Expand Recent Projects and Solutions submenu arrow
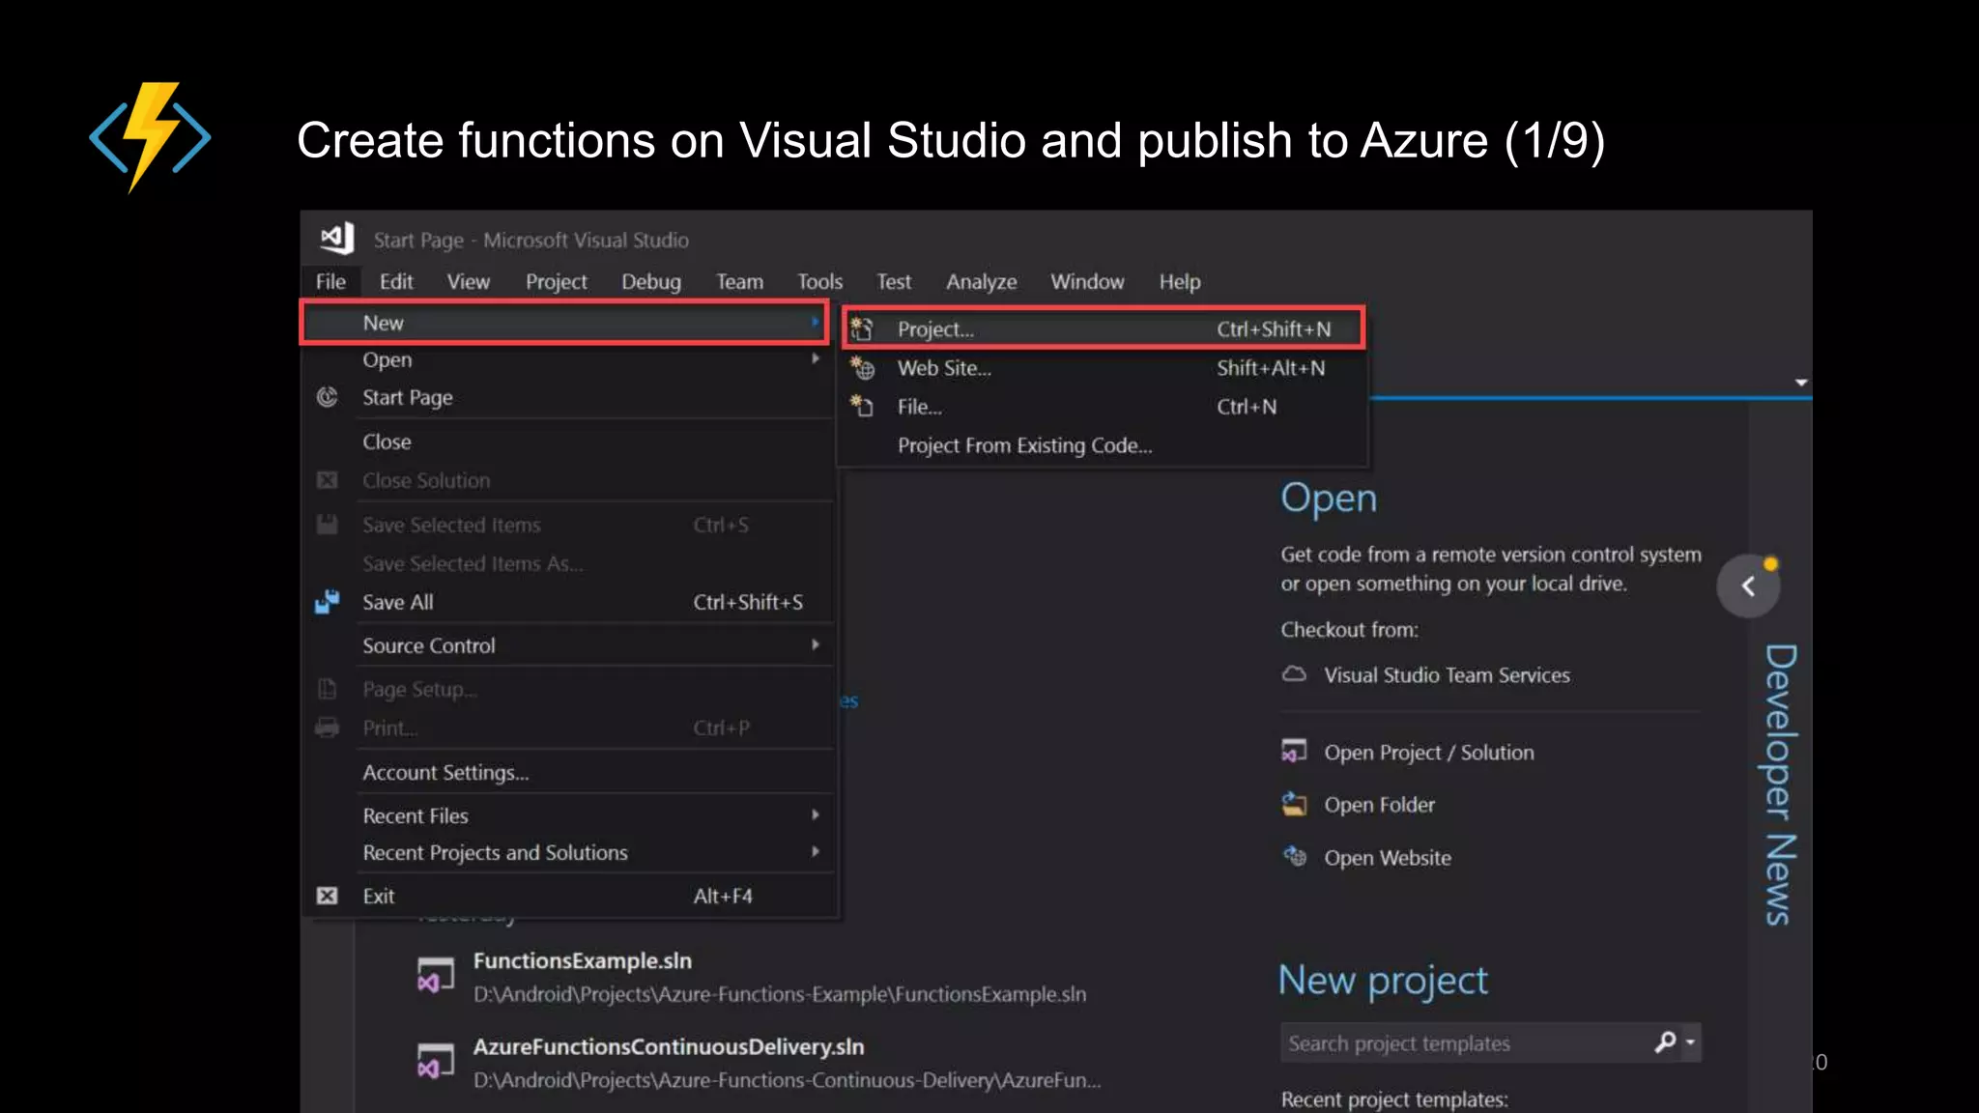 (816, 851)
